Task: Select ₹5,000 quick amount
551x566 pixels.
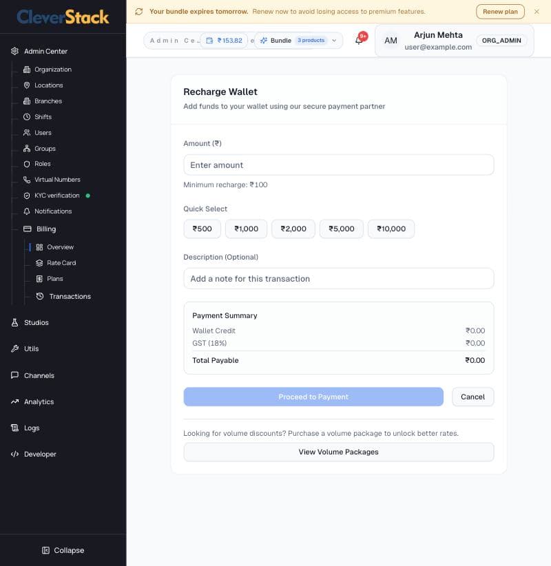Action: (x=341, y=229)
